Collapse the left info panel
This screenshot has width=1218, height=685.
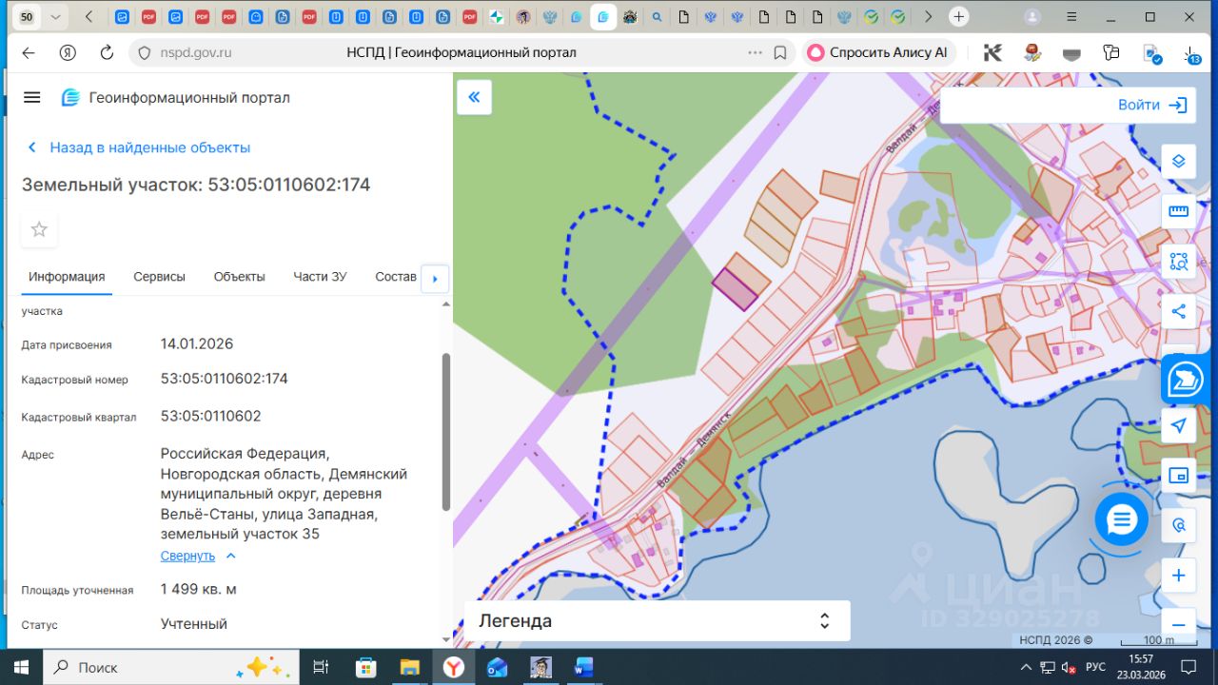tap(474, 97)
